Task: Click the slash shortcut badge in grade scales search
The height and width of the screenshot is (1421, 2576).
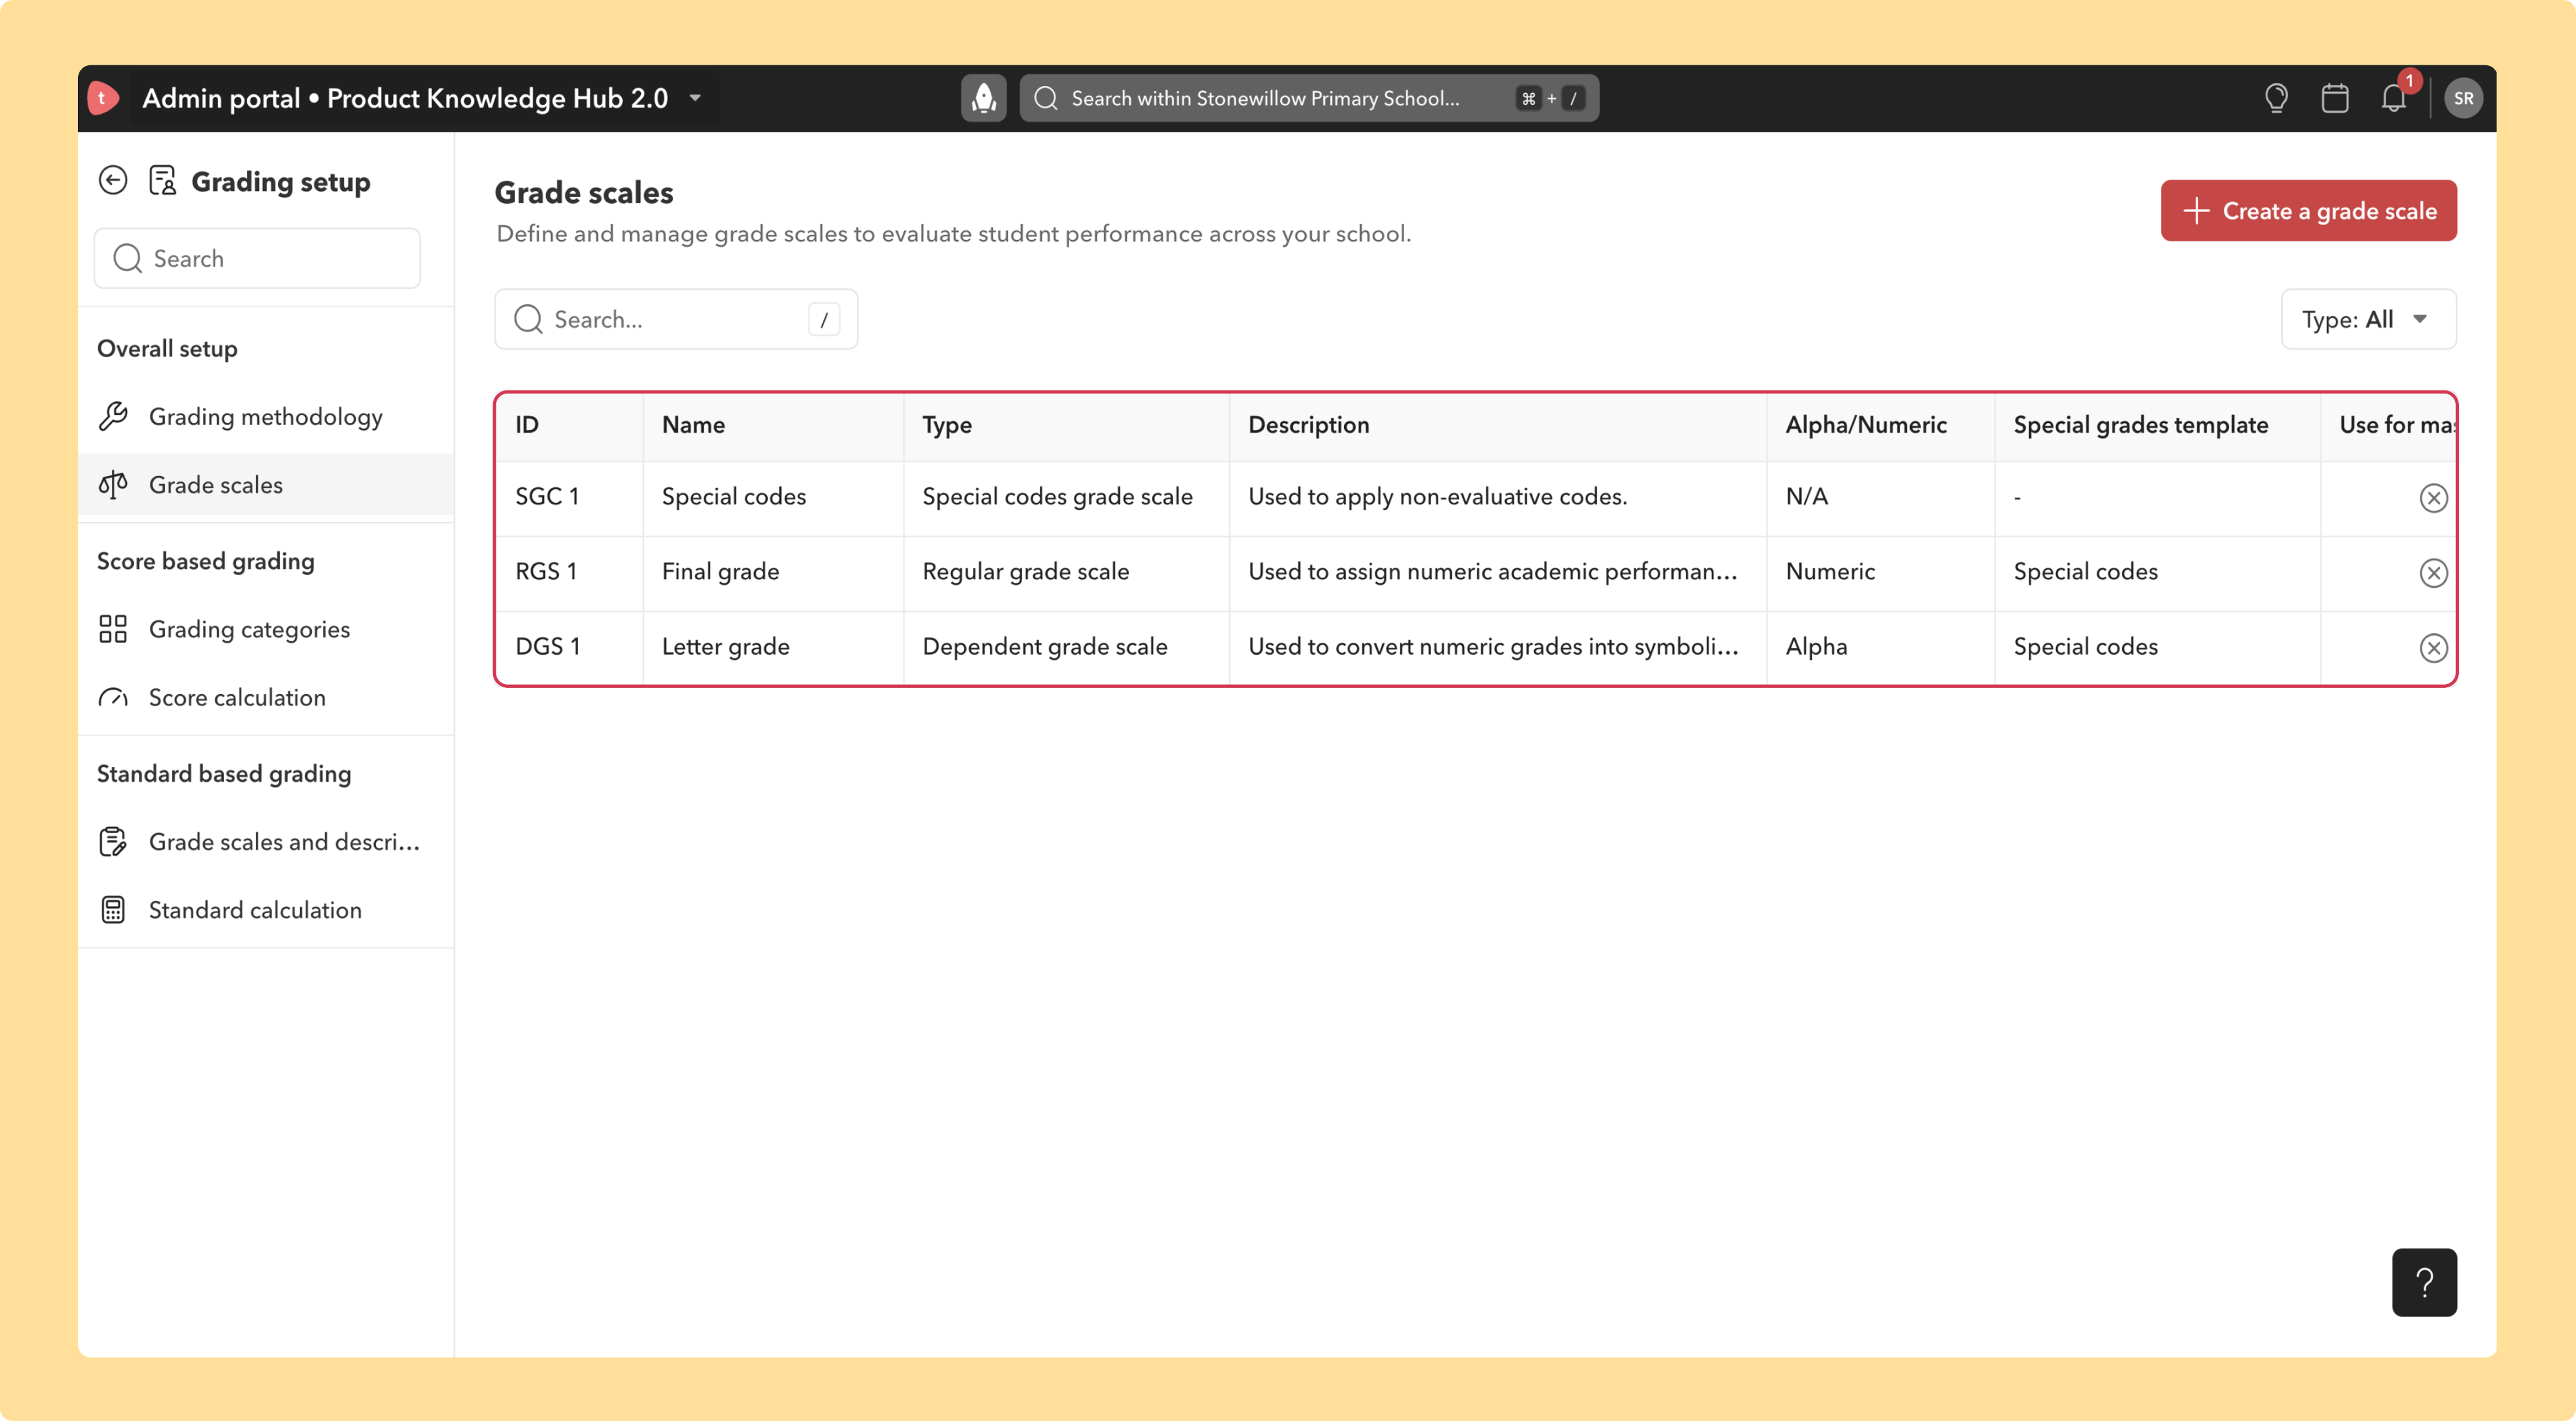Action: point(824,319)
